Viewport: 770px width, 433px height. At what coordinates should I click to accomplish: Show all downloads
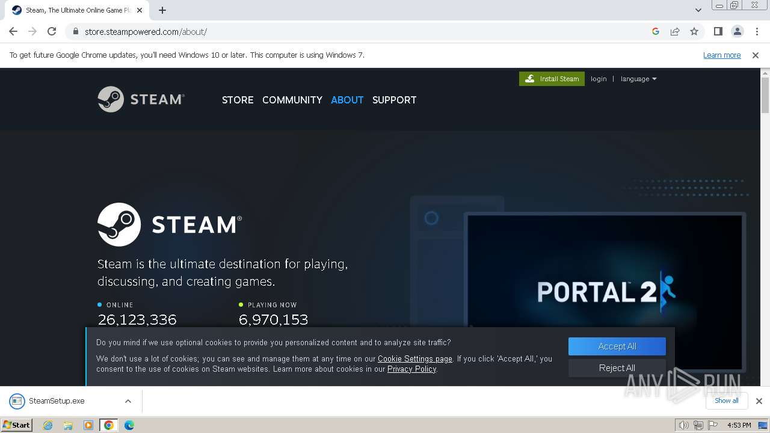click(727, 401)
